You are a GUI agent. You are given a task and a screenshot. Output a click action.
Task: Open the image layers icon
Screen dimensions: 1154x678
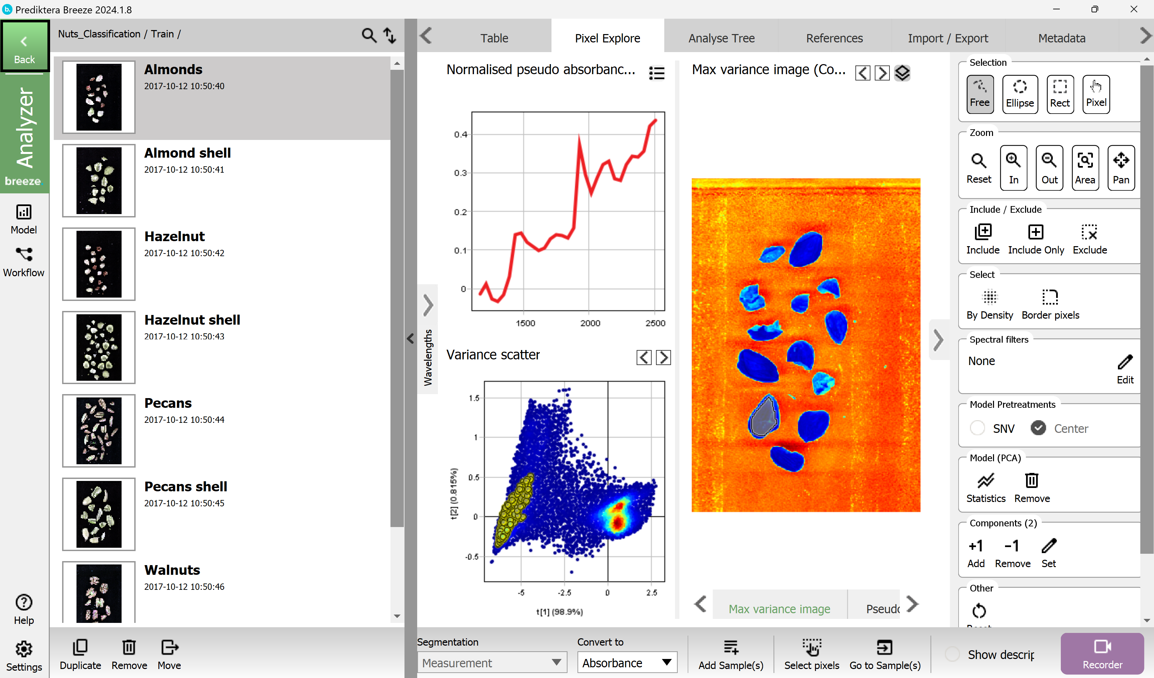point(902,73)
